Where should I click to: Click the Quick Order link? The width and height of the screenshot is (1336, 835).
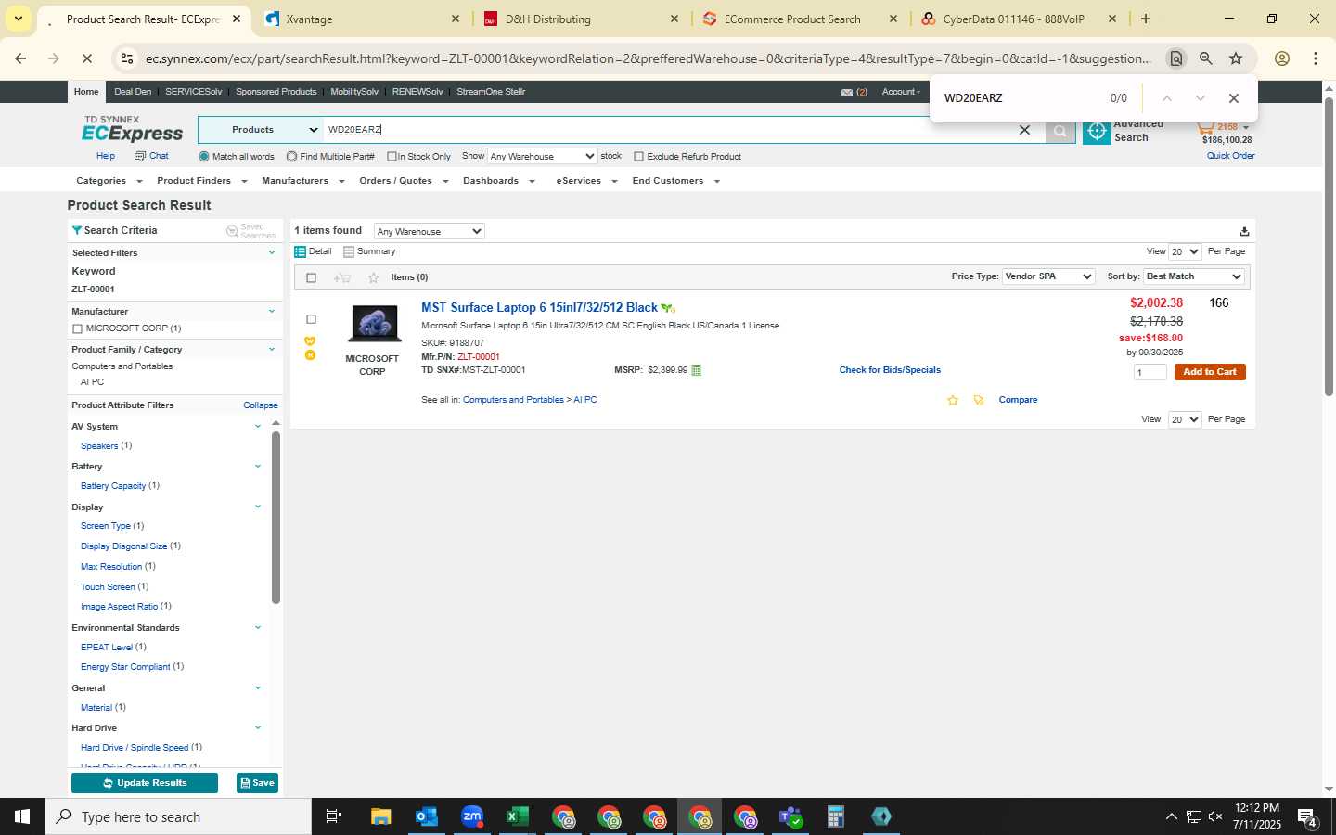[1230, 156]
